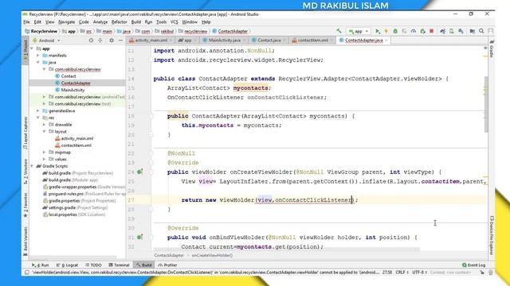Open the VCS menu

pos(175,22)
